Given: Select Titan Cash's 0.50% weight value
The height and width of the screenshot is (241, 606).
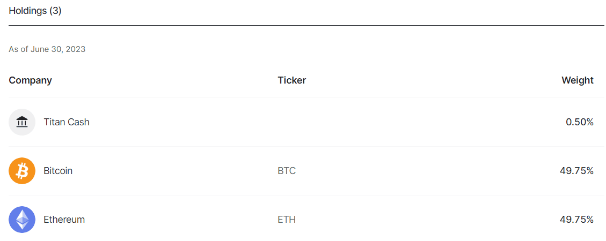Looking at the screenshot, I should (579, 122).
